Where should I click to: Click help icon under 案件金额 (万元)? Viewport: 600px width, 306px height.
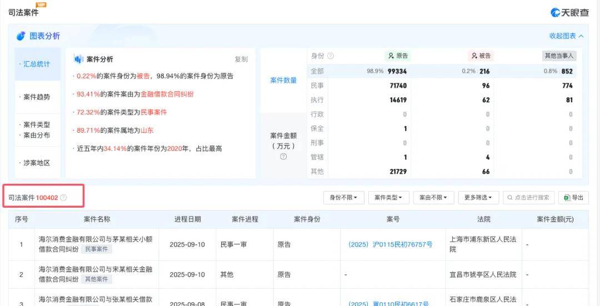click(x=283, y=157)
